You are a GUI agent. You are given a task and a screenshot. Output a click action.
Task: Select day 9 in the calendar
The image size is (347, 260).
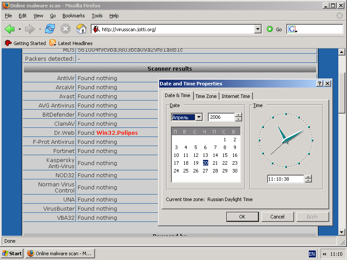point(235,147)
